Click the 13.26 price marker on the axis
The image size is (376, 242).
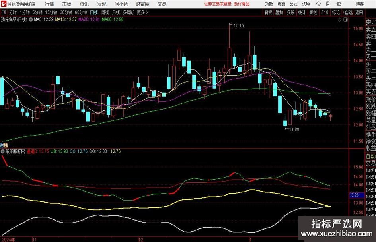click(354, 195)
